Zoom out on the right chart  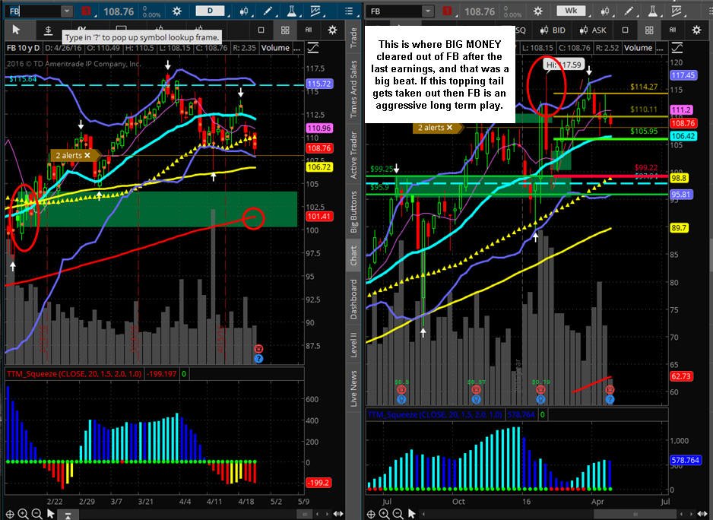point(398,514)
